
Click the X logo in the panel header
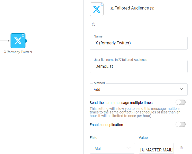point(96,9)
